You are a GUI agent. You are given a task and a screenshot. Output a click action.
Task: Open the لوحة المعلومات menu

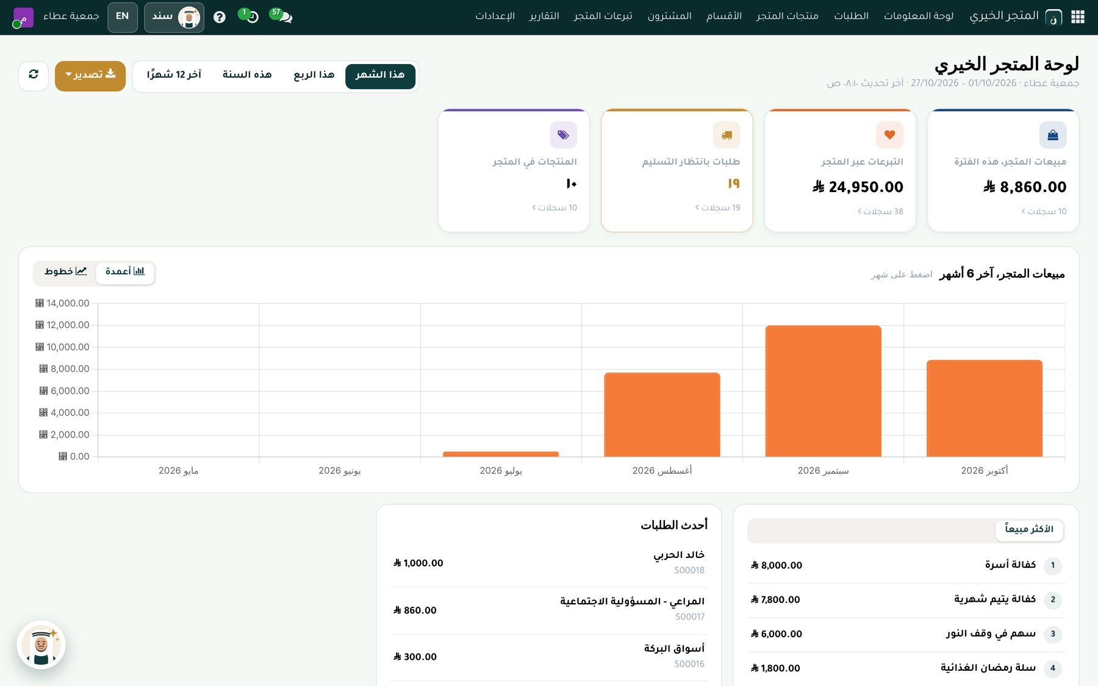tap(919, 16)
